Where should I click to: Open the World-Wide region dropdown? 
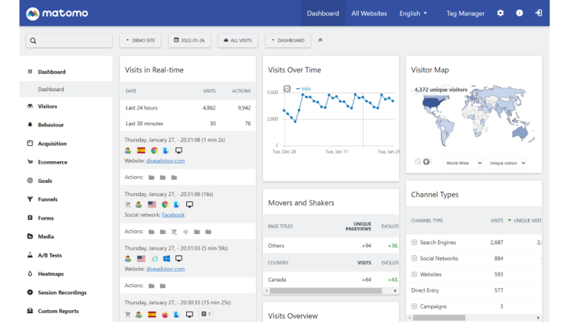pyautogui.click(x=464, y=162)
